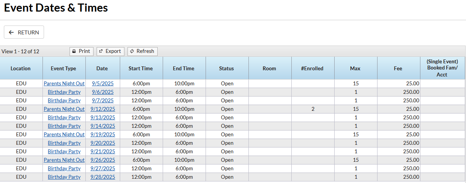Image resolution: width=466 pixels, height=183 pixels.
Task: Open the 9/6/2025 date link
Action: click(x=103, y=92)
